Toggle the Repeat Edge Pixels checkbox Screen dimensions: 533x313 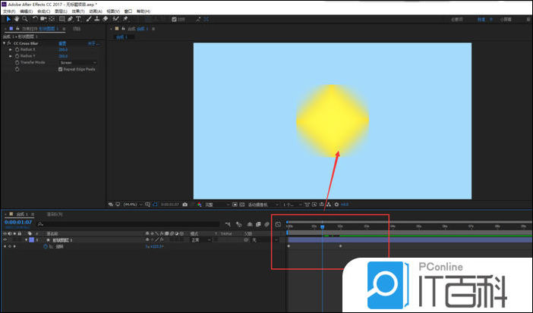point(61,69)
